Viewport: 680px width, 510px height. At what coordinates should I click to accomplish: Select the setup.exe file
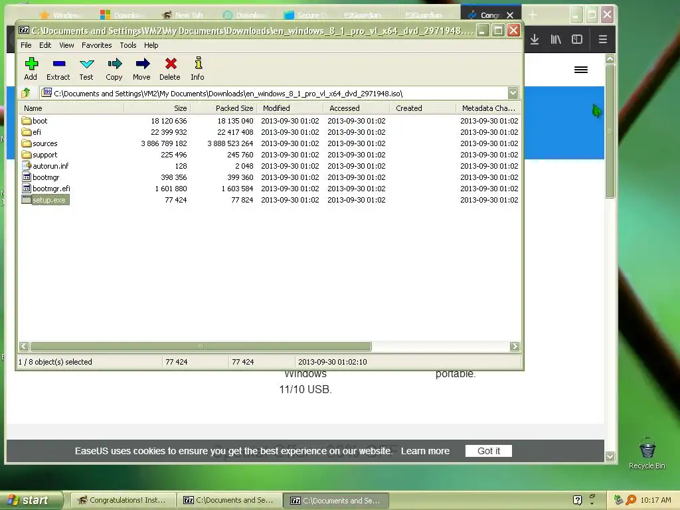45,199
